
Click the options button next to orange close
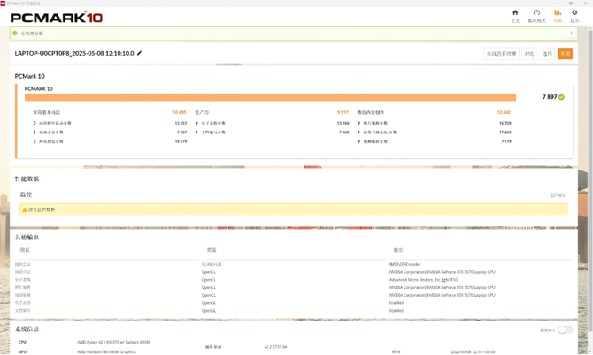(x=547, y=54)
